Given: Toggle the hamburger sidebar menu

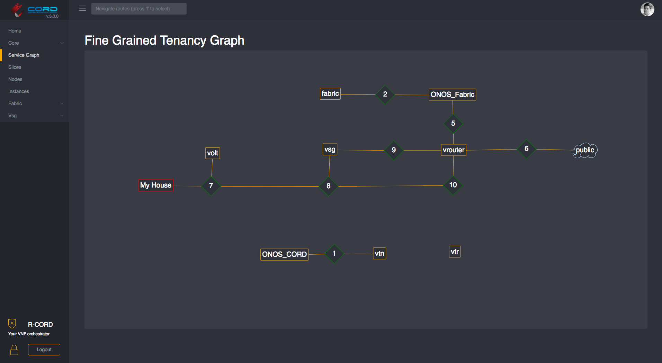Looking at the screenshot, I should point(82,8).
